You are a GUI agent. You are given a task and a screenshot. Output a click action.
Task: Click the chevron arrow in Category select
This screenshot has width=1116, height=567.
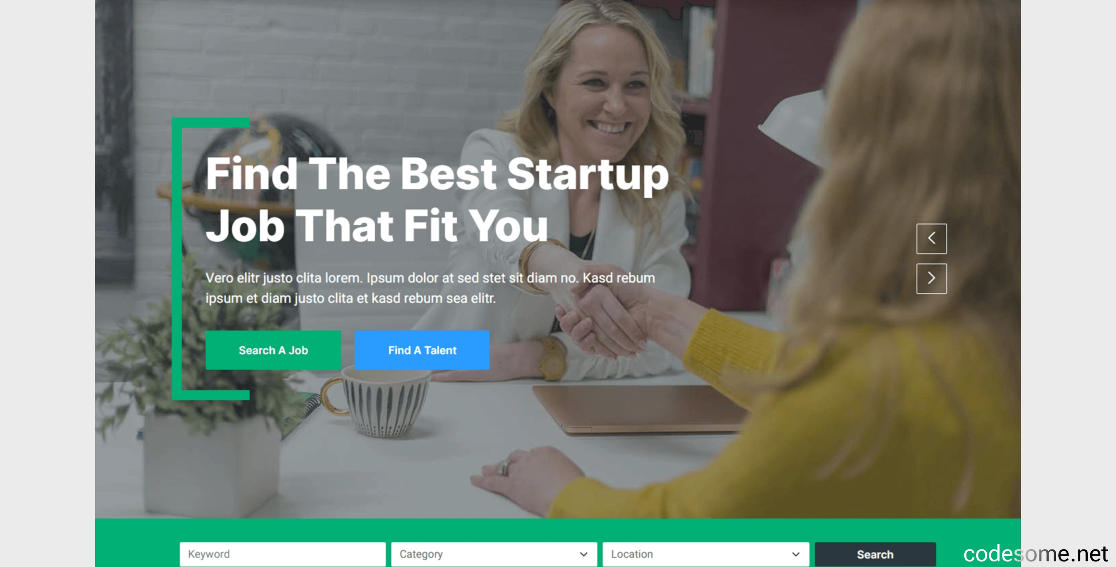584,554
